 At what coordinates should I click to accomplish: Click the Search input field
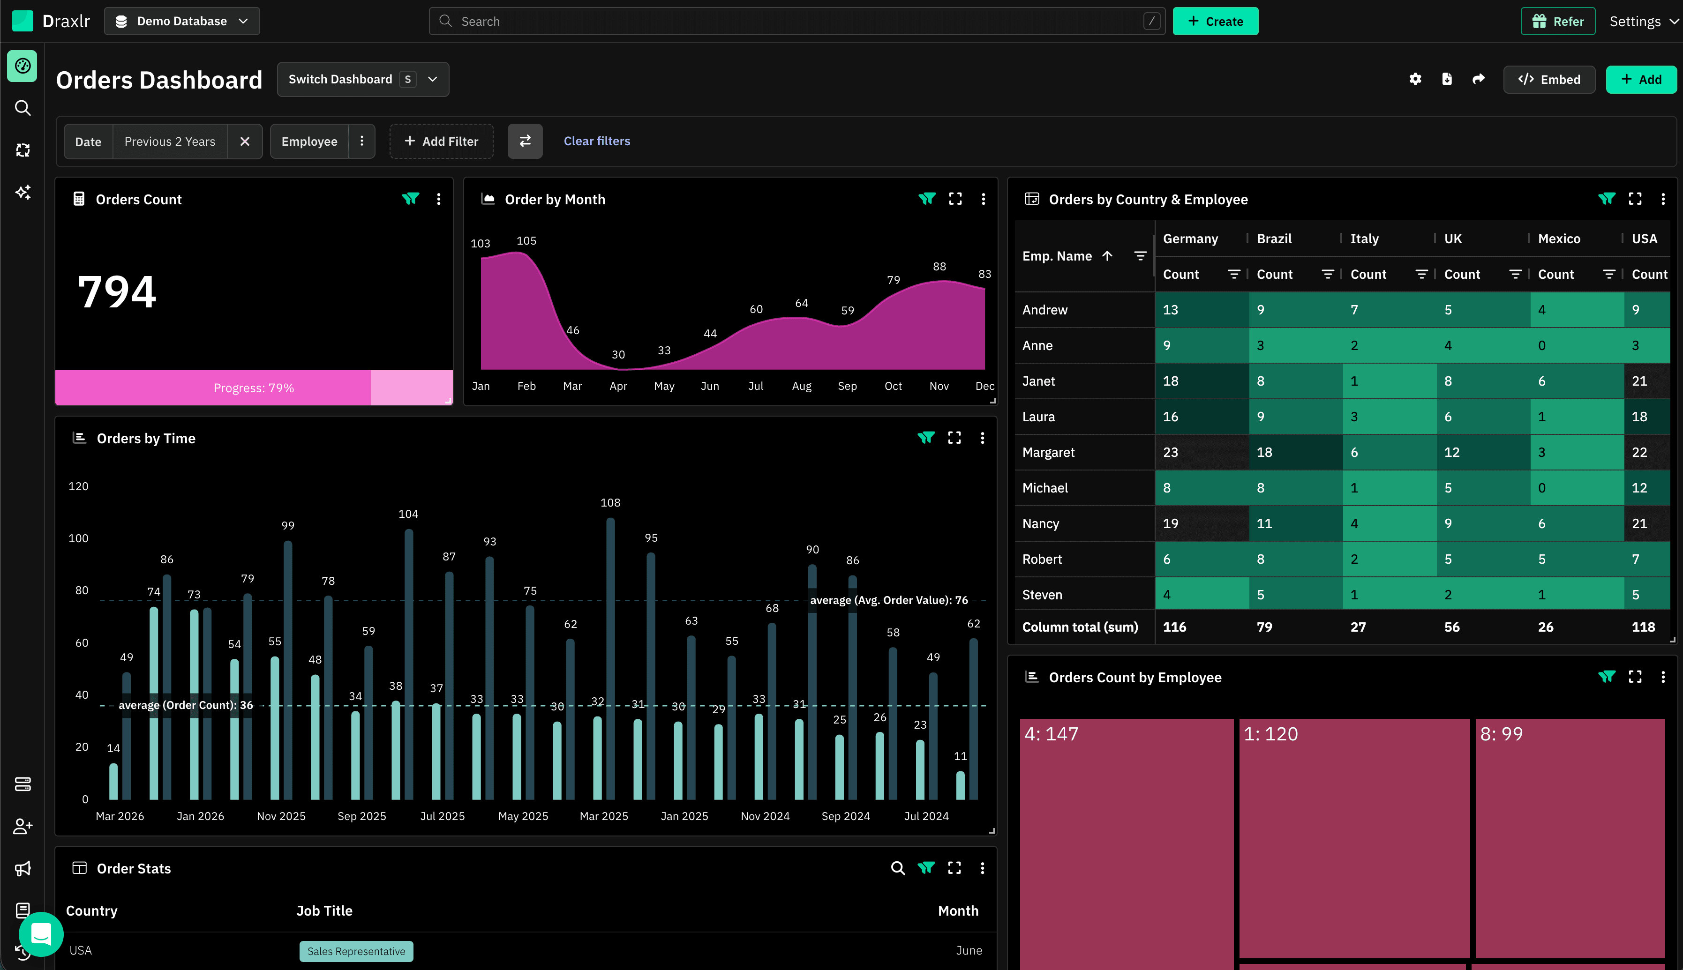coord(797,21)
